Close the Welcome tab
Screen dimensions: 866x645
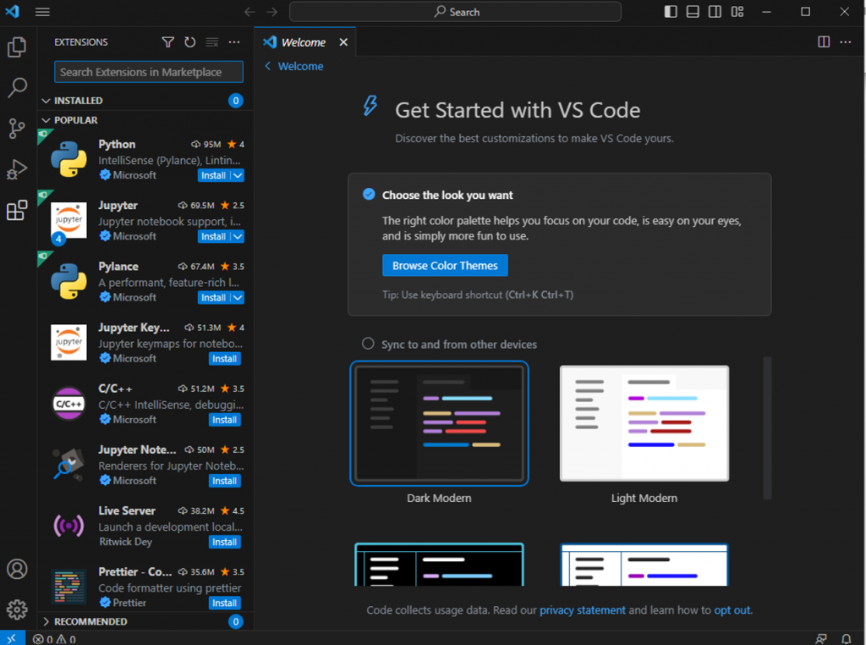[343, 42]
